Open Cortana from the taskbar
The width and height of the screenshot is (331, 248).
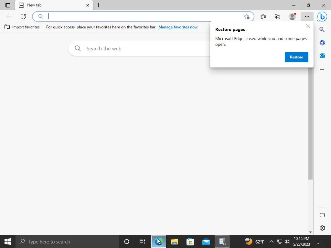(127, 242)
